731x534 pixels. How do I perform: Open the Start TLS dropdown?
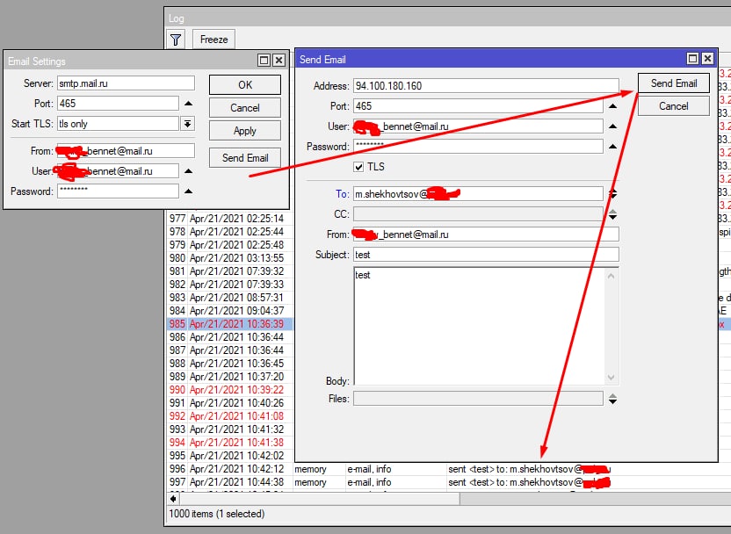[187, 124]
